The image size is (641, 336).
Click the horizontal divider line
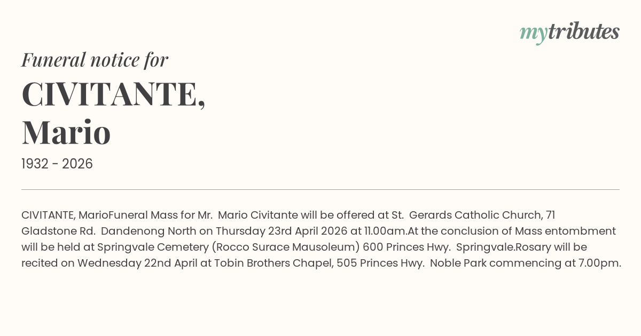[320, 189]
